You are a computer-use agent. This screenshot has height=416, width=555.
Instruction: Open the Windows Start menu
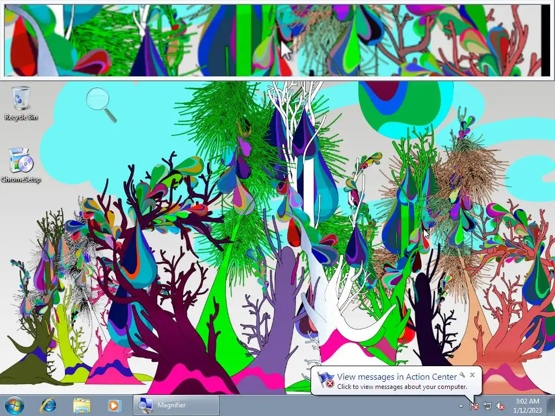pyautogui.click(x=15, y=405)
